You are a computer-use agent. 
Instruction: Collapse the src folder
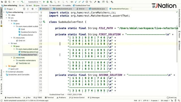click(7, 18)
